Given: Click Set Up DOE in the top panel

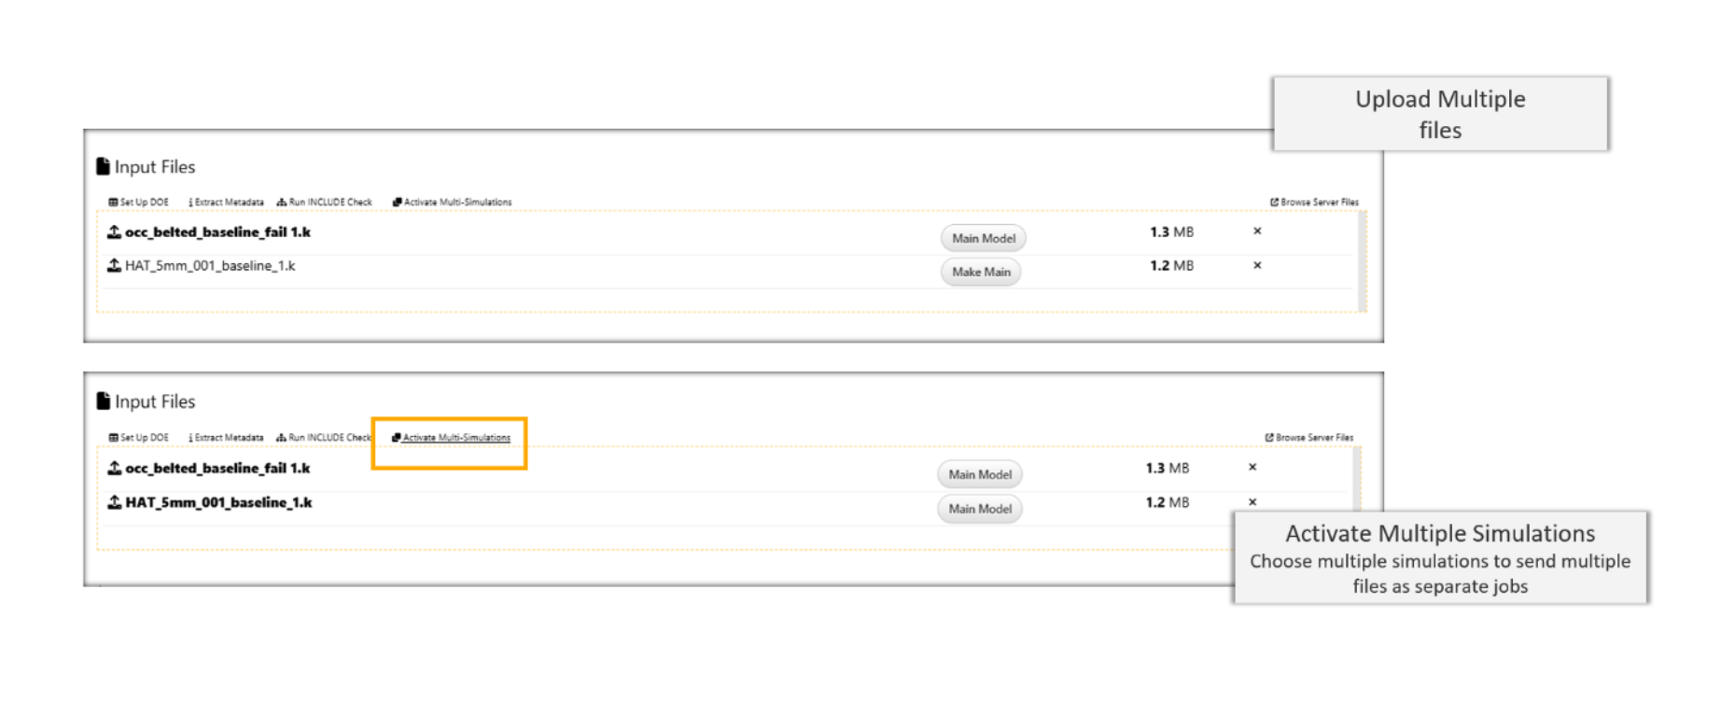Looking at the screenshot, I should (x=139, y=203).
